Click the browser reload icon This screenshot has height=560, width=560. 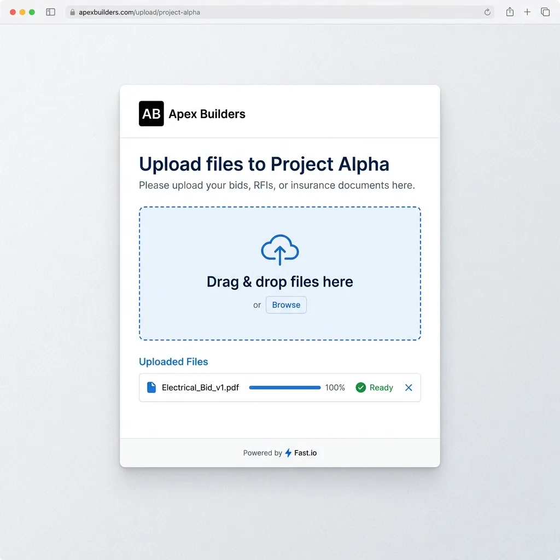486,11
